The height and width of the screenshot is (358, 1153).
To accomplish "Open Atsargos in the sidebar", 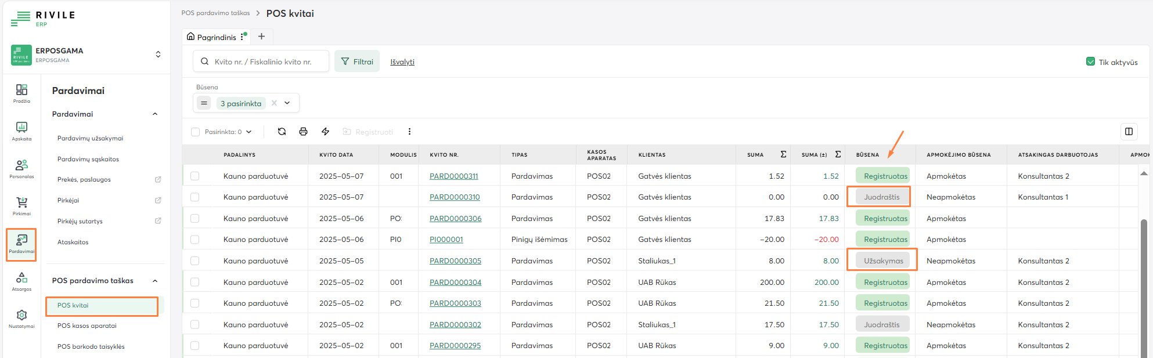I will click(21, 281).
